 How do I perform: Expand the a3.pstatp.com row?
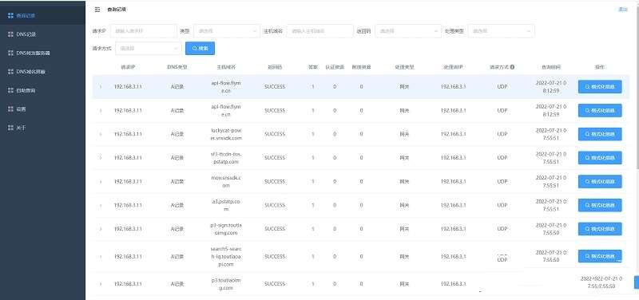pos(101,206)
